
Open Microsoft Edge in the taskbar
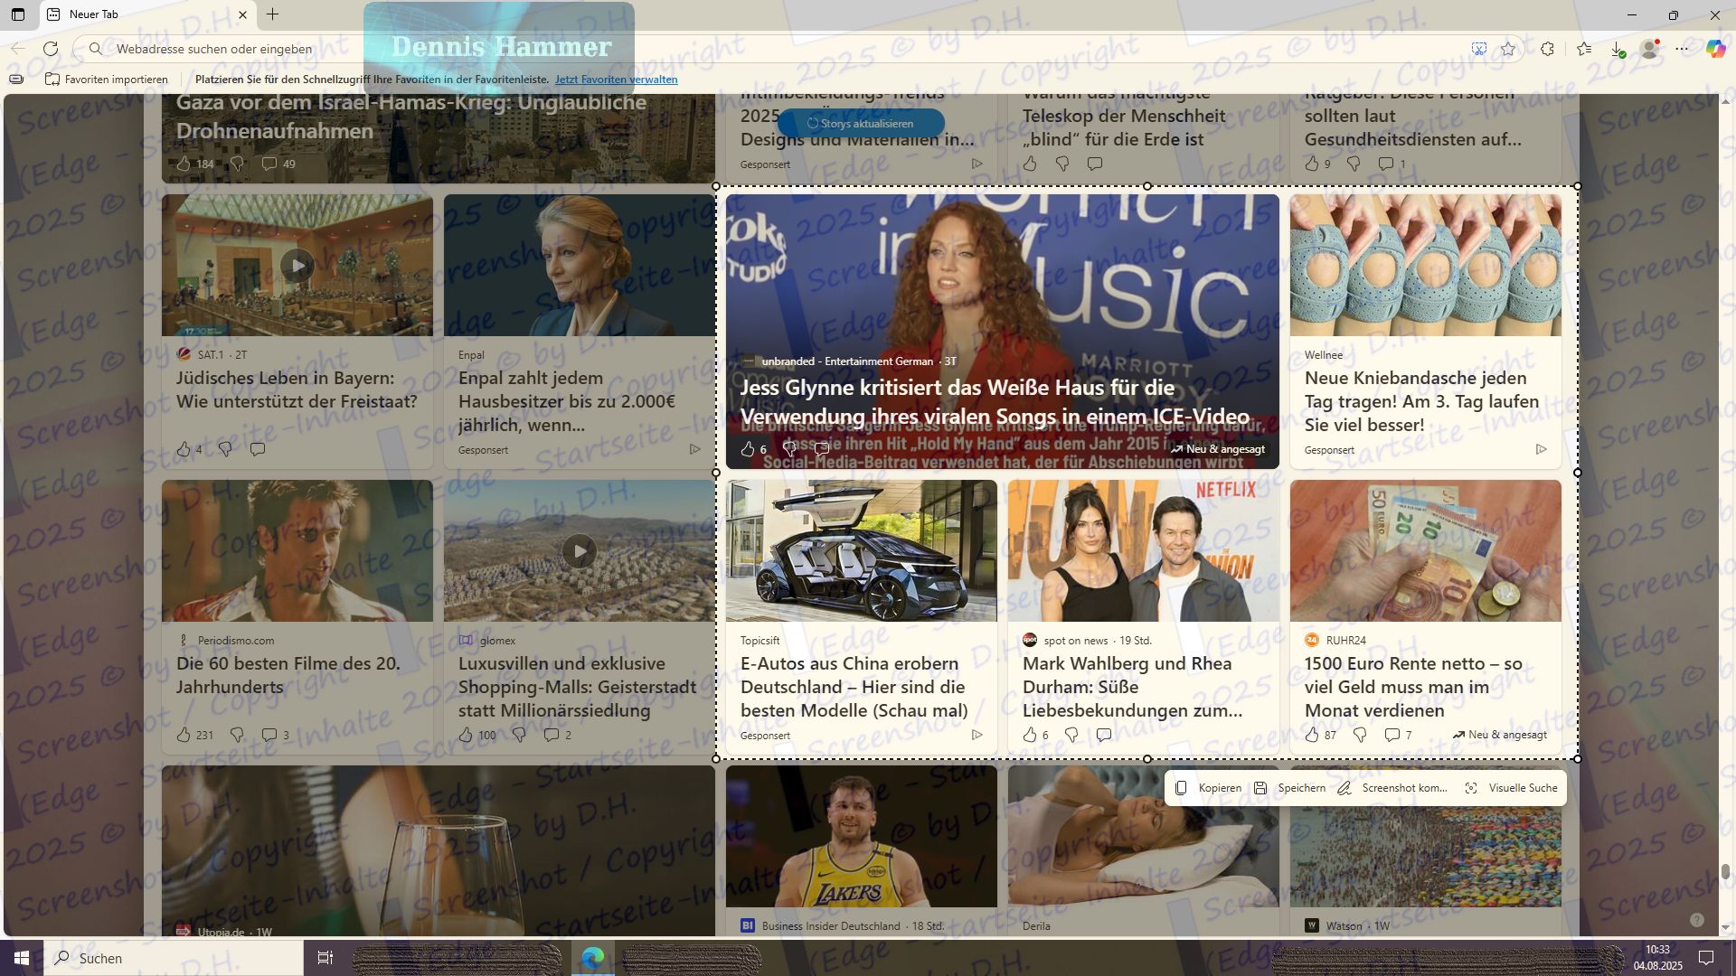(593, 958)
